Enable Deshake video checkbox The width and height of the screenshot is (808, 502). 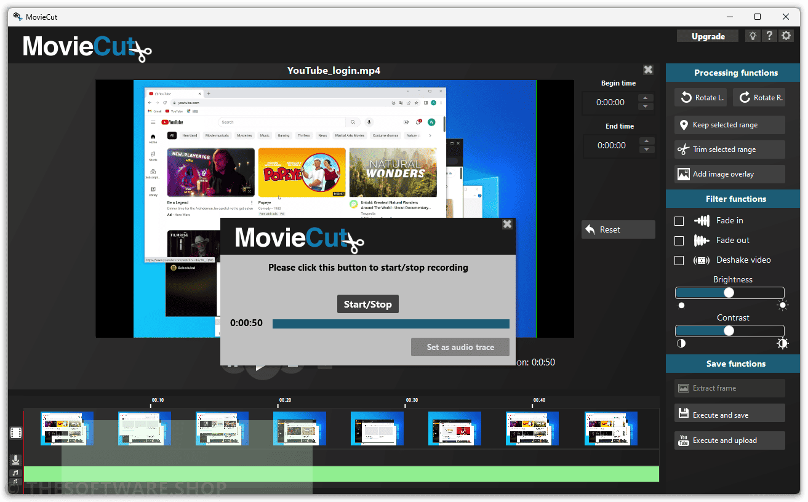point(679,260)
